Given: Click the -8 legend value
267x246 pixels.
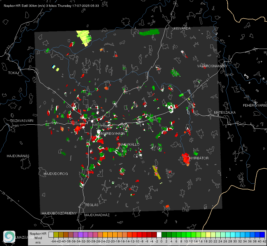Looking at the screenshot, I should [142, 241].
